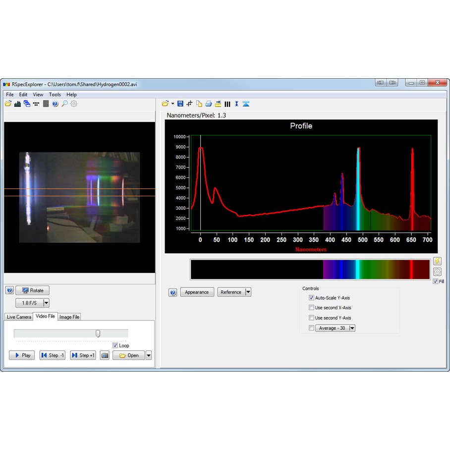Click the grid icon in left toolbar
The image size is (450, 450).
tap(46, 104)
